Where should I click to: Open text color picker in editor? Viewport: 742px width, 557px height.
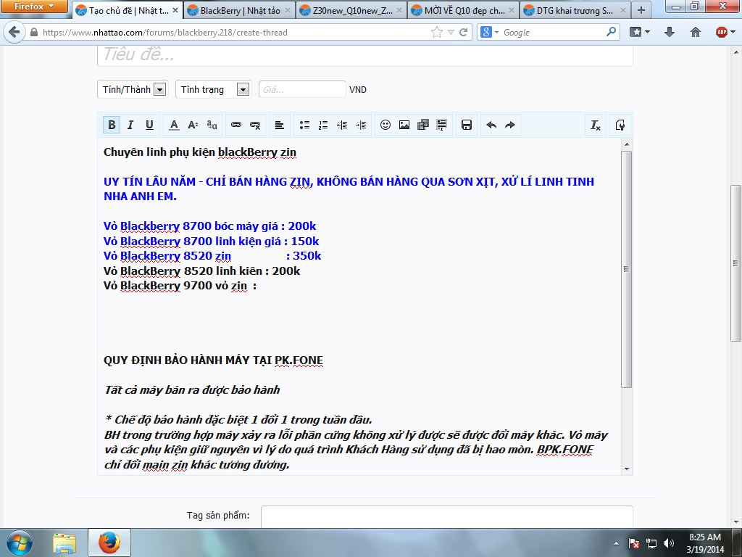coord(174,125)
